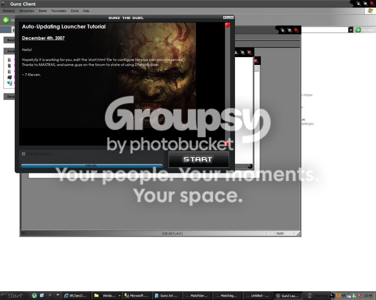Viewport: 376px width, 300px height.
Task: Click the red scroll-up ball in the launcher
Action: point(227,25)
